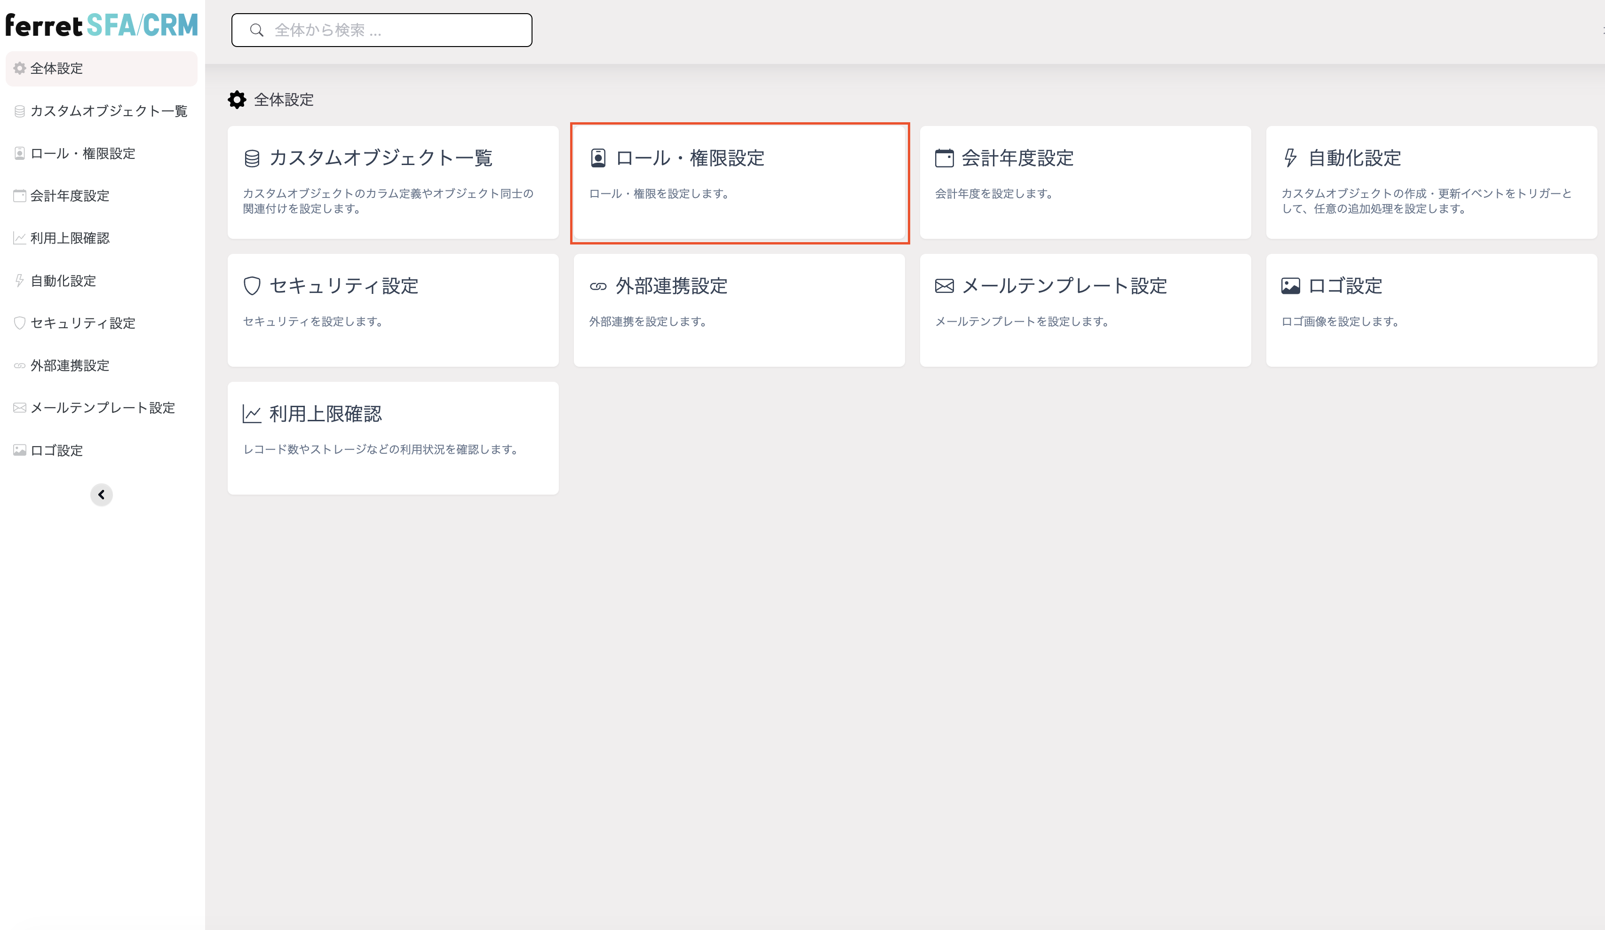Click the badge icon on ロール・権限設定 card
The height and width of the screenshot is (930, 1605).
point(598,158)
